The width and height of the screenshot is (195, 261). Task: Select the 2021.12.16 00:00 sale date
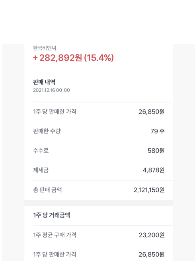point(51,90)
